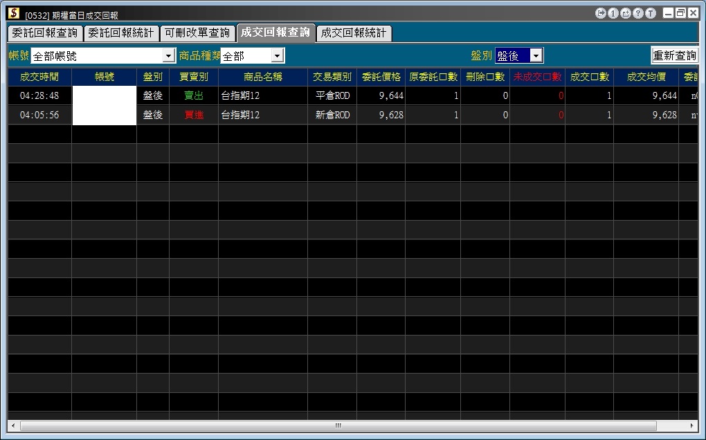Screen dimensions: 706x440
Task: Select the 04:05:56 time cell
Action: point(39,115)
